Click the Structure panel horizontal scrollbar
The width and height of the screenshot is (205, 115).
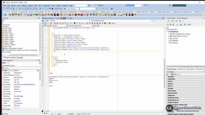click(x=23, y=55)
